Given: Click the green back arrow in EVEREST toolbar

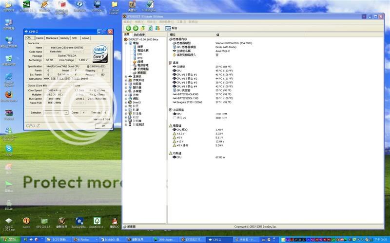Looking at the screenshot, I should [128, 28].
